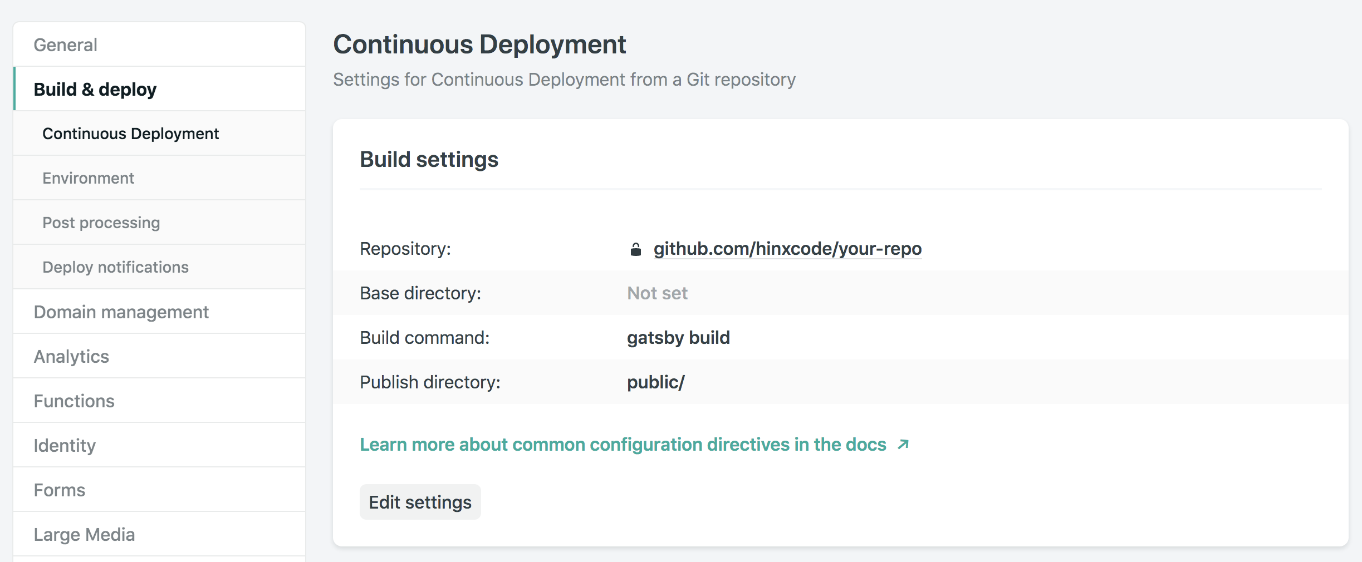1362x562 pixels.
Task: Switch to Domain management settings
Action: 121,312
